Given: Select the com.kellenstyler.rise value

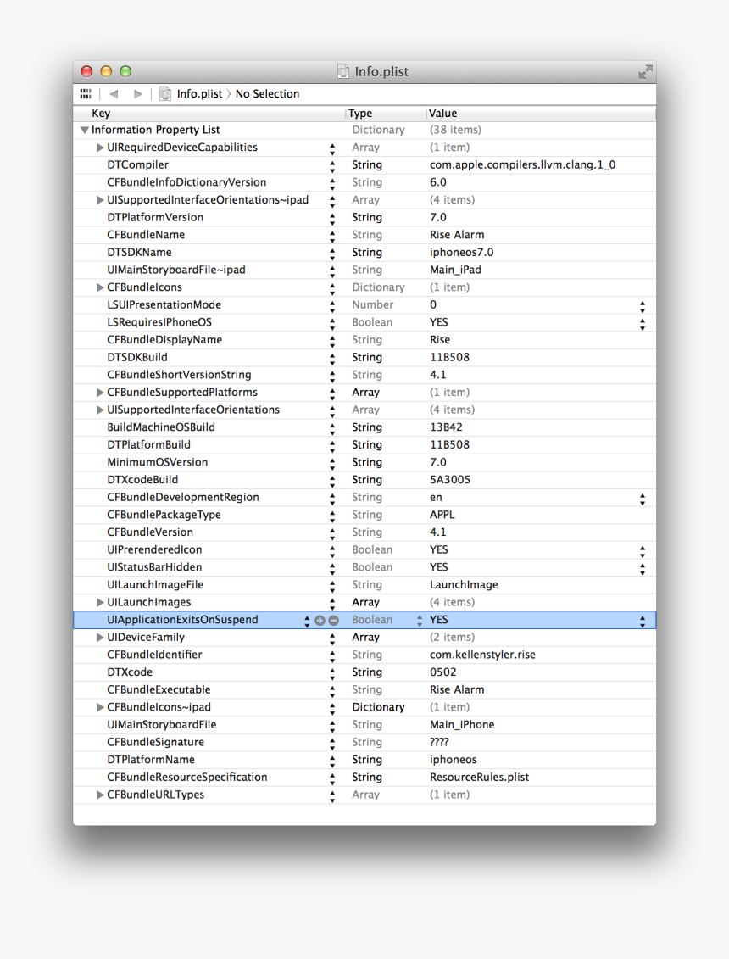Looking at the screenshot, I should click(482, 655).
